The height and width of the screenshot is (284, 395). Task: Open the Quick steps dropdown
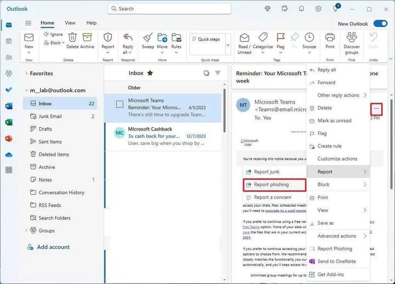pos(228,46)
